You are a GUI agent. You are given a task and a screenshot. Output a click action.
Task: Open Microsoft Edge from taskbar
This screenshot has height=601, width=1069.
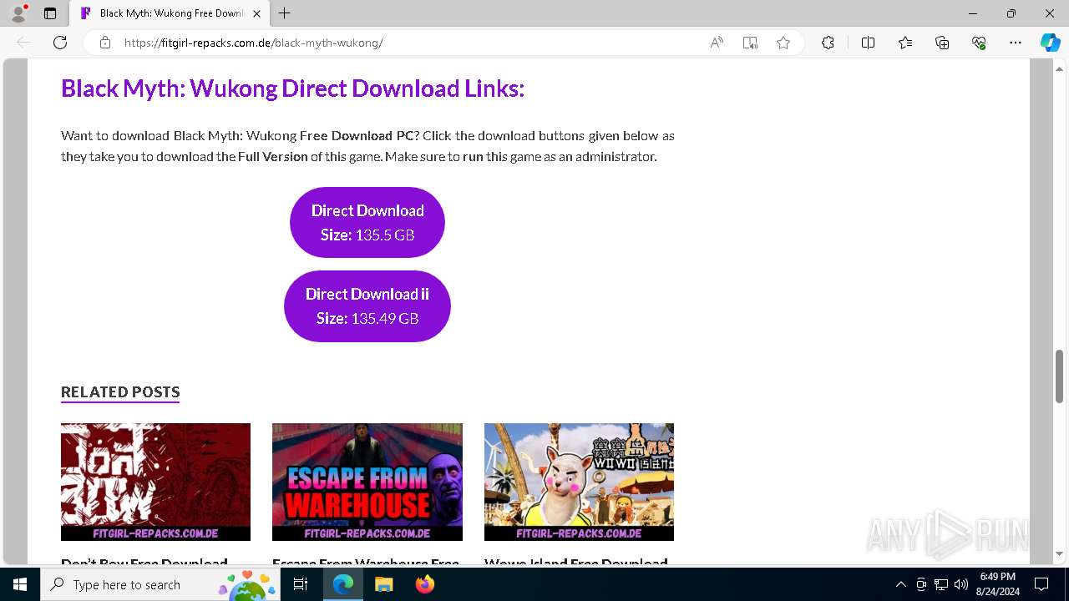click(x=343, y=584)
